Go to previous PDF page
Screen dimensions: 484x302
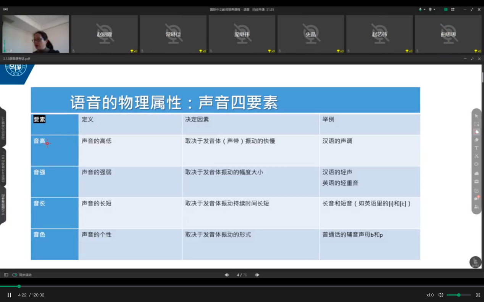click(x=227, y=275)
